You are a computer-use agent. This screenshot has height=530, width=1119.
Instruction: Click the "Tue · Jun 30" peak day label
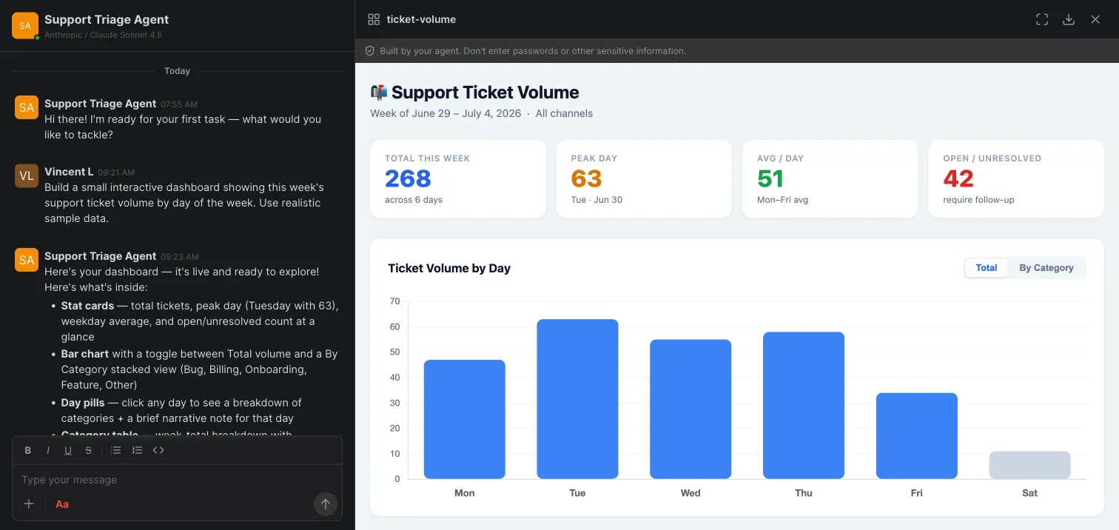597,200
